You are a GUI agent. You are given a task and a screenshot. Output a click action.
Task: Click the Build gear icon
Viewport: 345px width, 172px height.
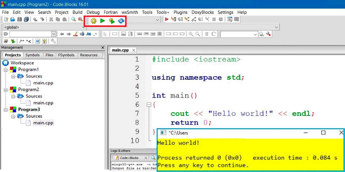pos(94,21)
